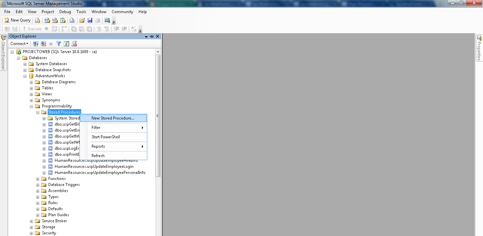
Task: Expand the Service Broker node
Action: click(x=31, y=221)
